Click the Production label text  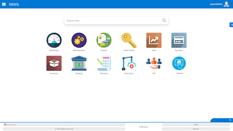coord(129,73)
